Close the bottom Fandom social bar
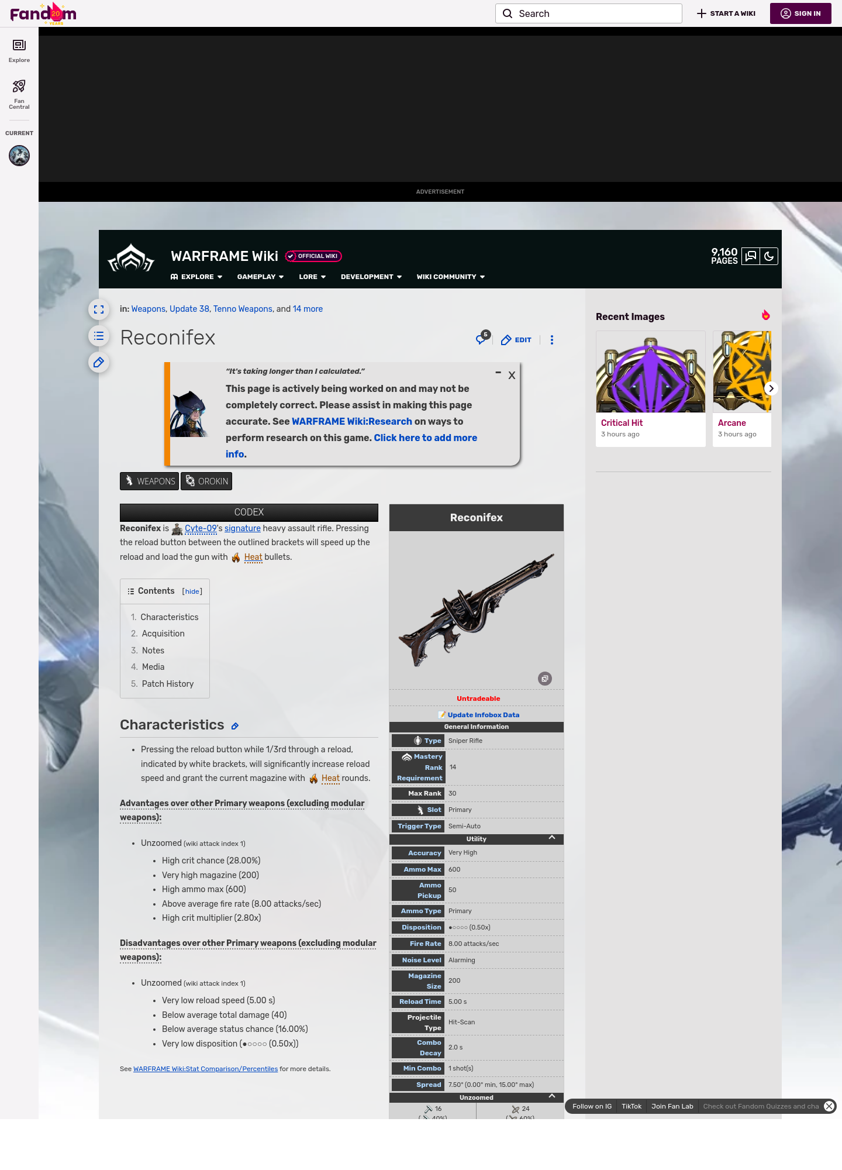842x1170 pixels. point(829,1106)
